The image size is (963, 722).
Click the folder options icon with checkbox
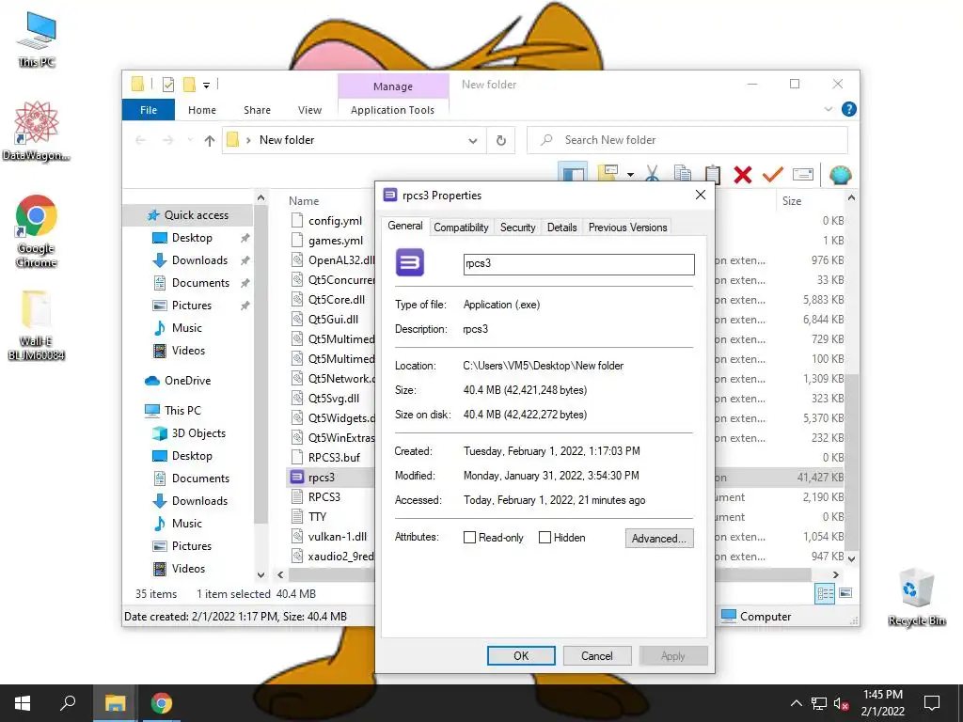(608, 173)
